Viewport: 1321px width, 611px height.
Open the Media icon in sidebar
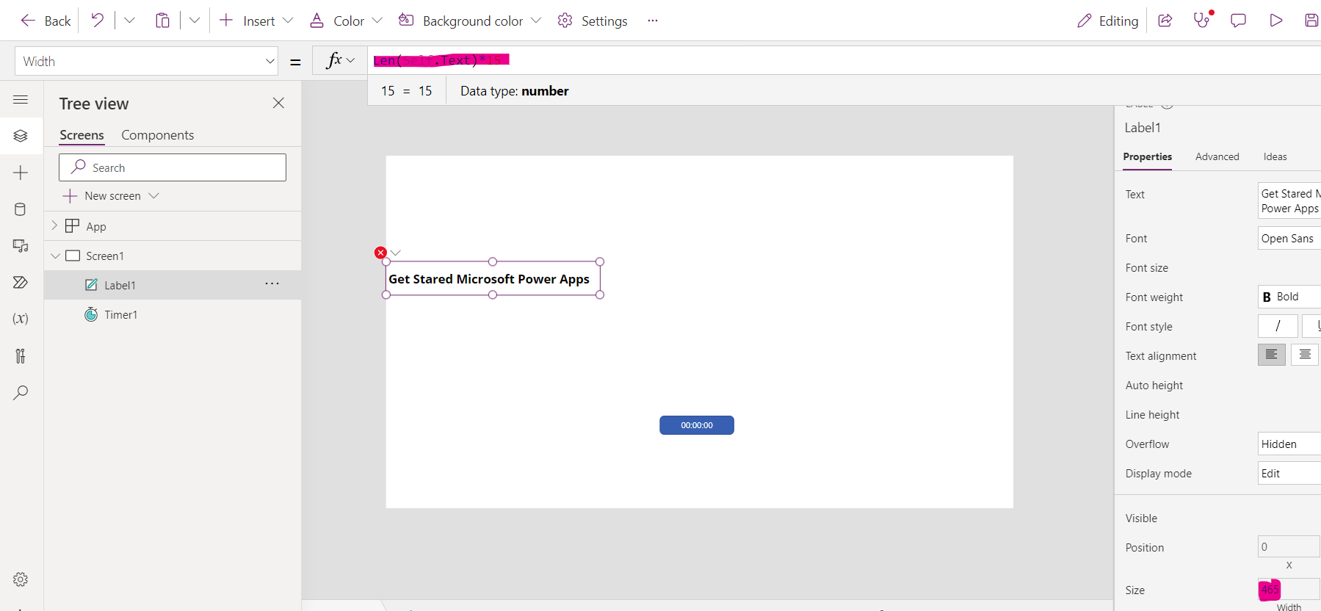point(21,246)
